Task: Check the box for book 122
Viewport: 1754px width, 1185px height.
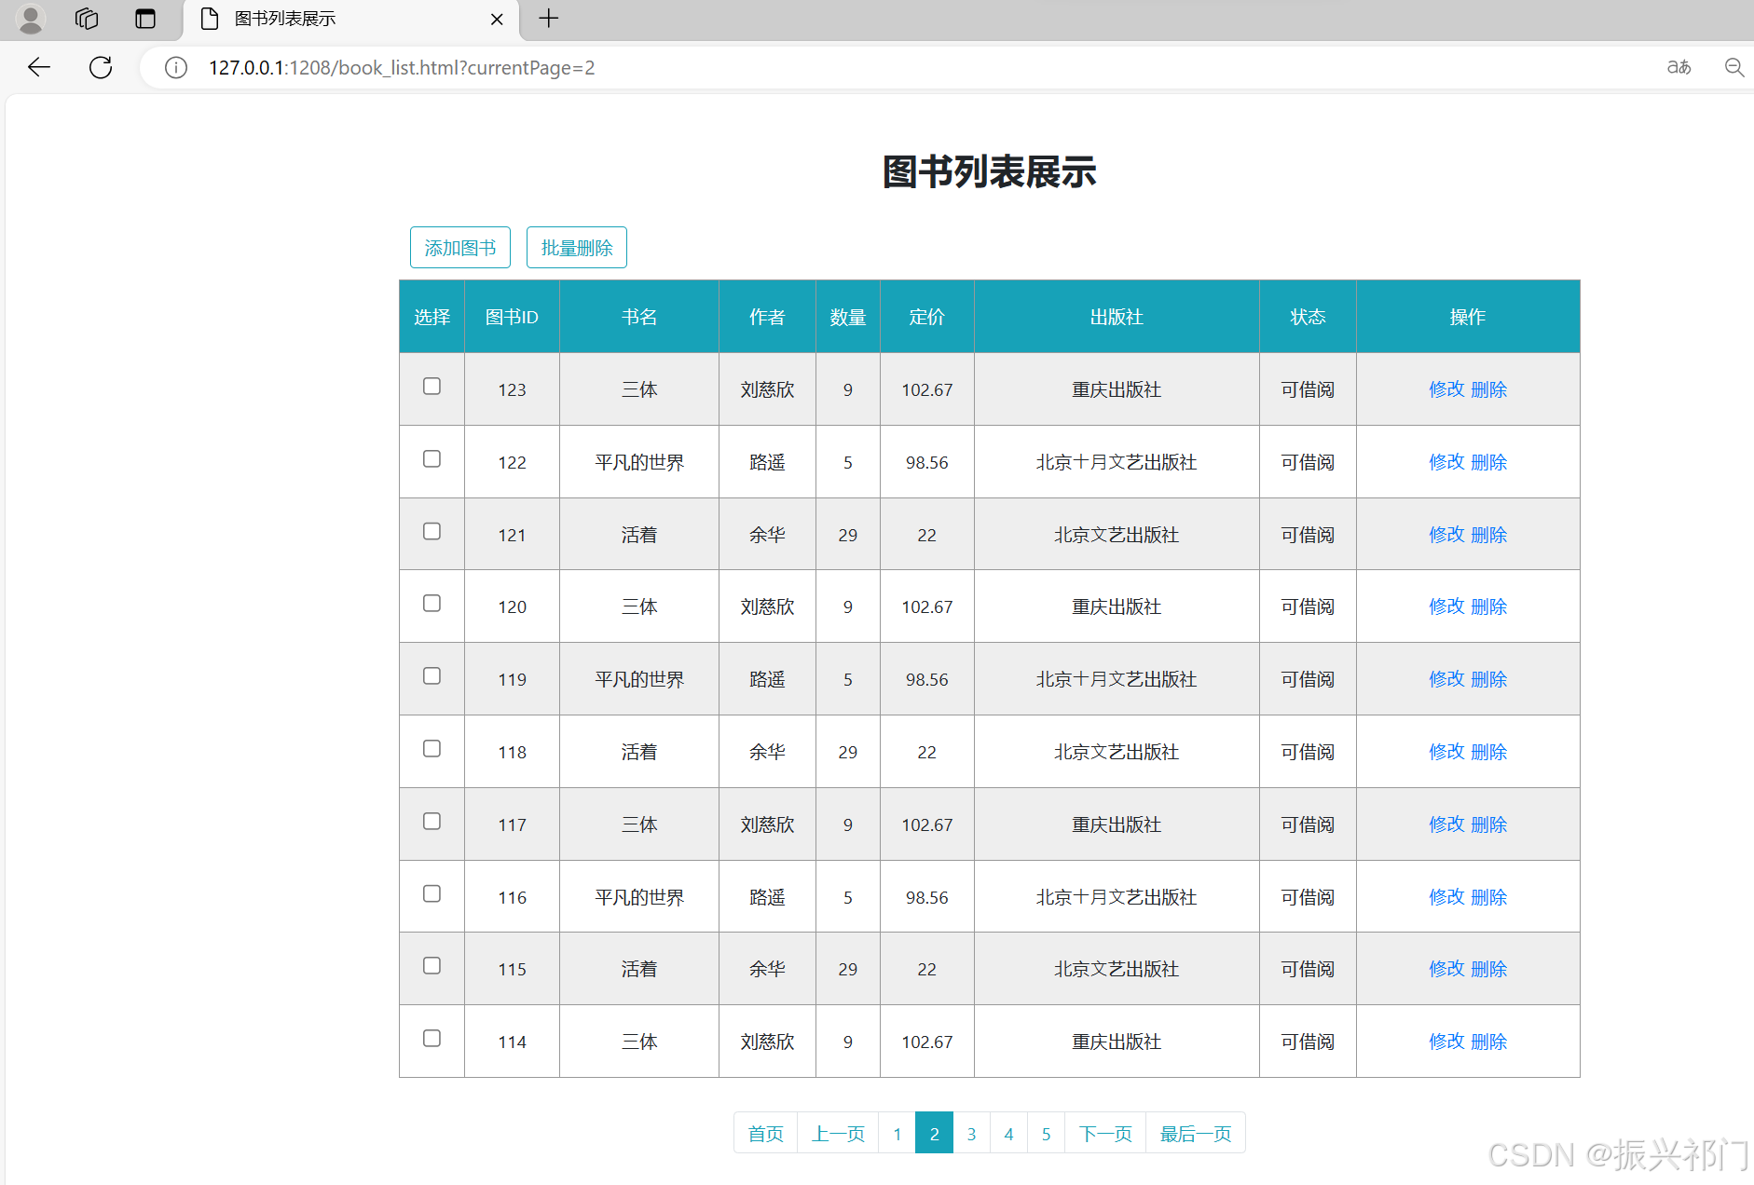Action: (x=432, y=458)
